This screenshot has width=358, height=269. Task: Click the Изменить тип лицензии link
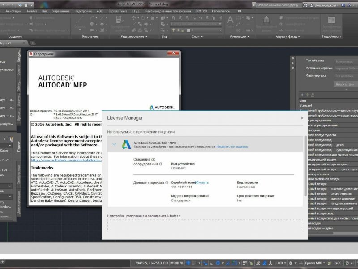coord(232,147)
